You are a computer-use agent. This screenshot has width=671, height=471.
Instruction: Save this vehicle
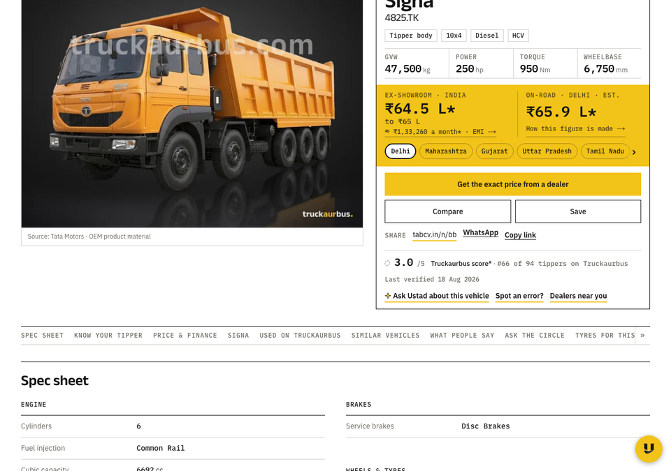tap(578, 211)
